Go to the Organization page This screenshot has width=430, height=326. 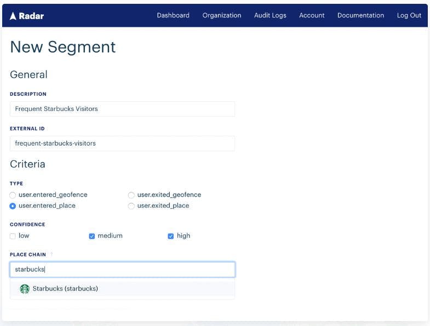click(x=222, y=15)
